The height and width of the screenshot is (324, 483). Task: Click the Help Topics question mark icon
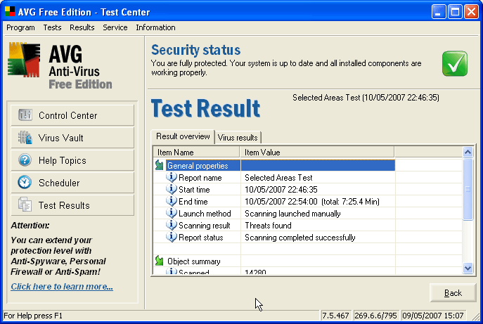pos(25,160)
